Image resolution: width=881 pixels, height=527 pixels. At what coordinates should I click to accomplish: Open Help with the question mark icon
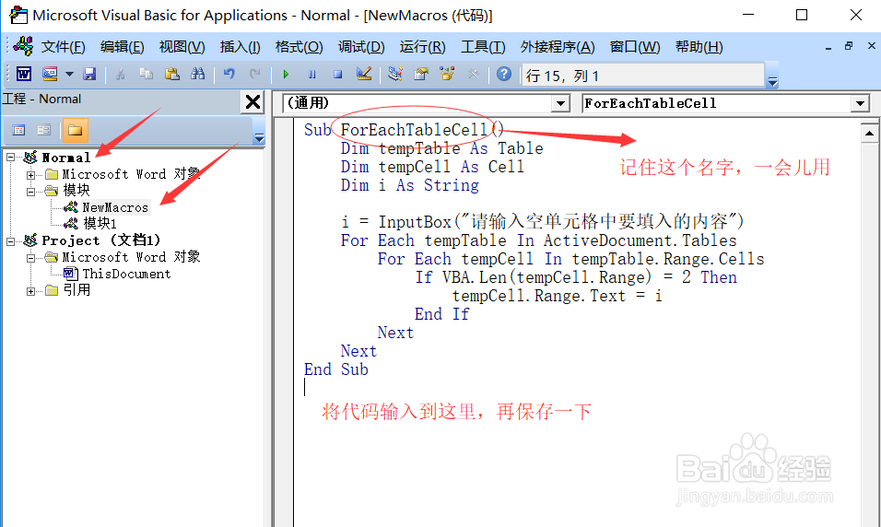pos(504,74)
